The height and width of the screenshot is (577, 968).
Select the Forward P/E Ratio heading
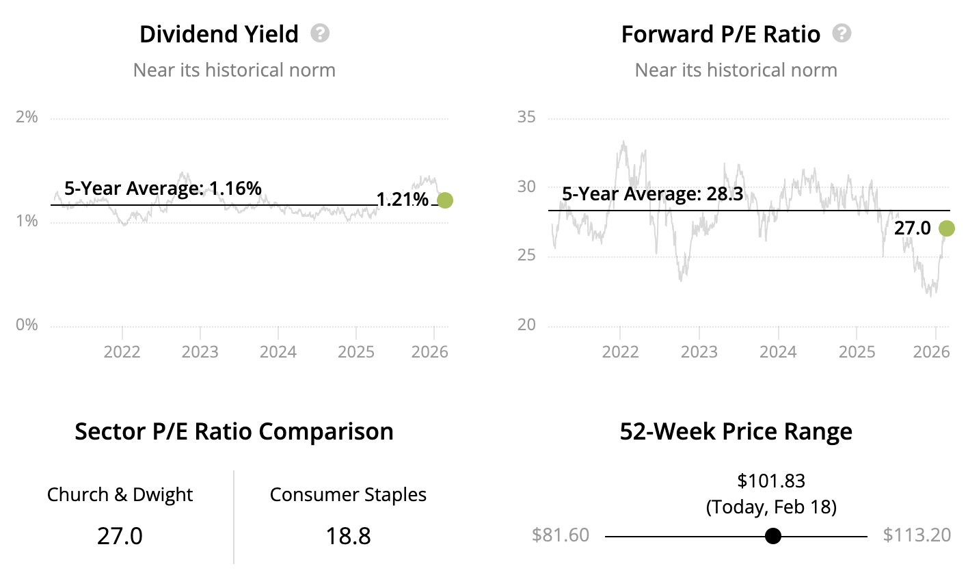[x=721, y=34]
